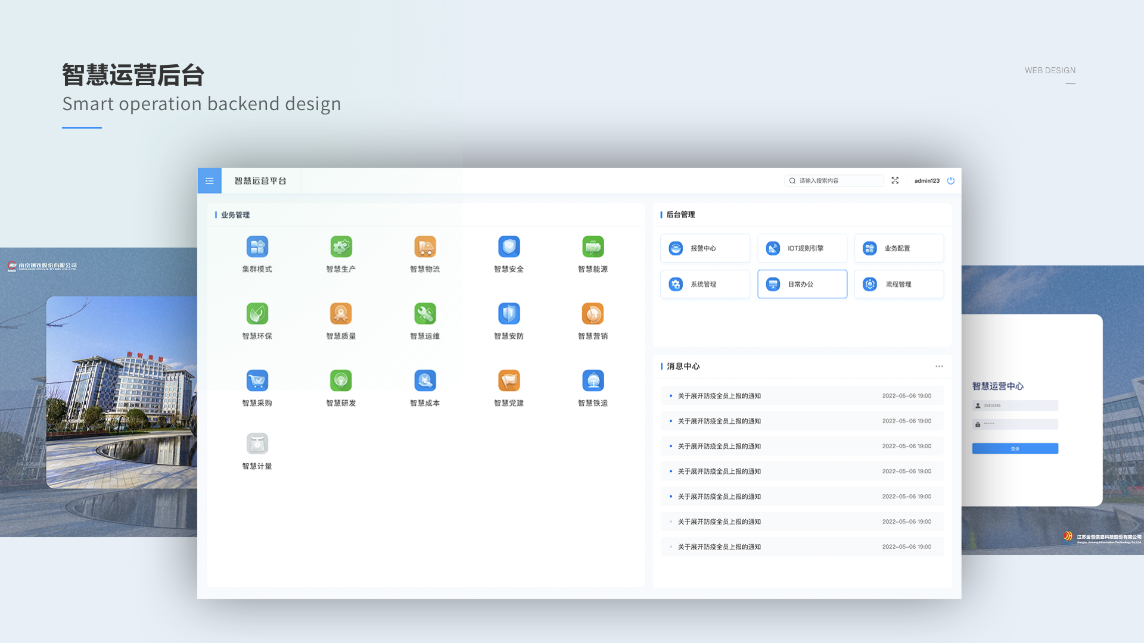Click the 流程管理 process management entry
Image resolution: width=1144 pixels, height=643 pixels.
click(x=899, y=284)
